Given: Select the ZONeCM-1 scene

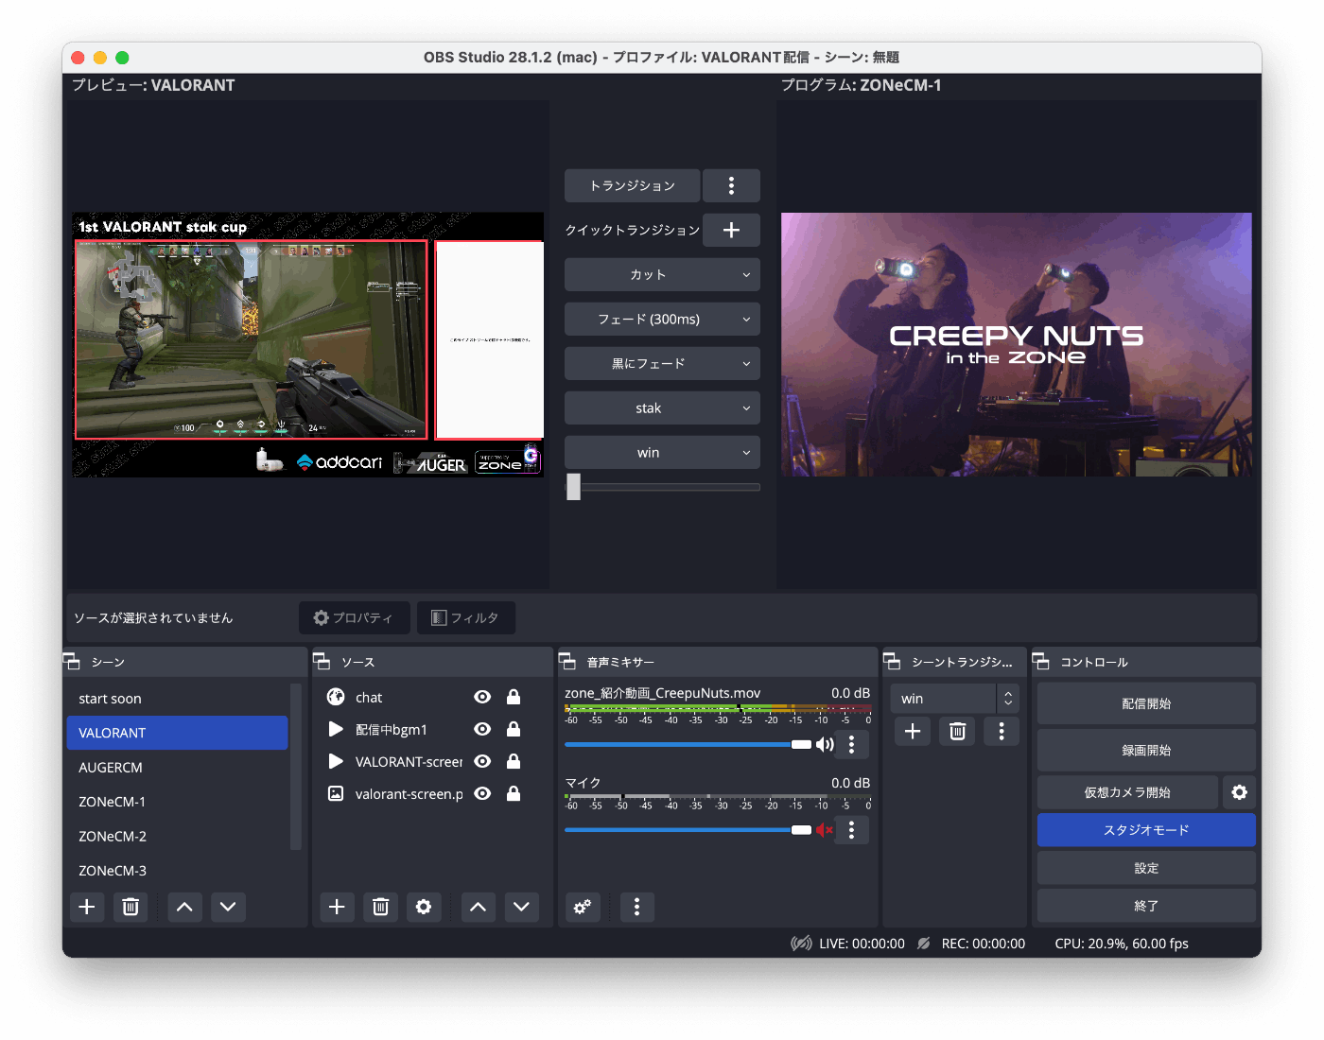Looking at the screenshot, I should pos(177,802).
